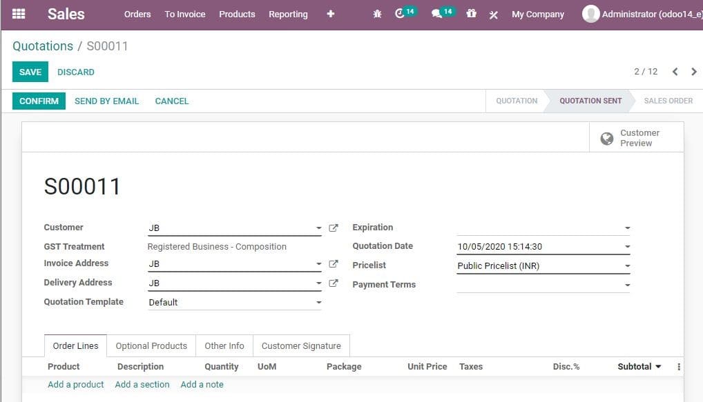Viewport: 703px width, 402px height.
Task: Open the Apps menu grid icon
Action: 18,14
